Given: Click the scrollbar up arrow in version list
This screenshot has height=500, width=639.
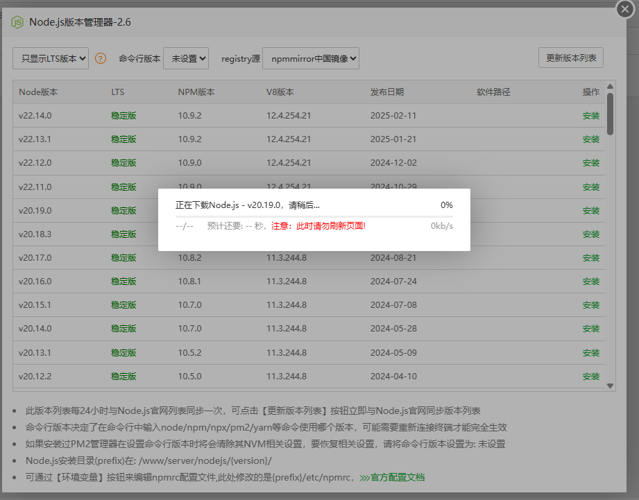Looking at the screenshot, I should (610, 86).
